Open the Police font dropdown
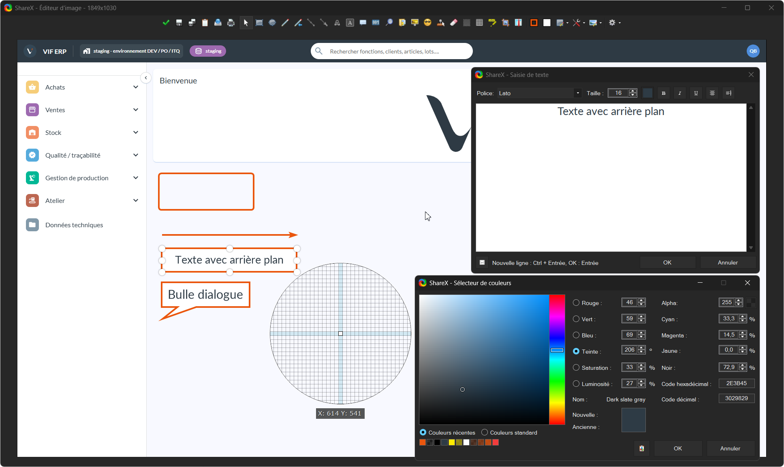Image resolution: width=784 pixels, height=467 pixels. point(578,93)
